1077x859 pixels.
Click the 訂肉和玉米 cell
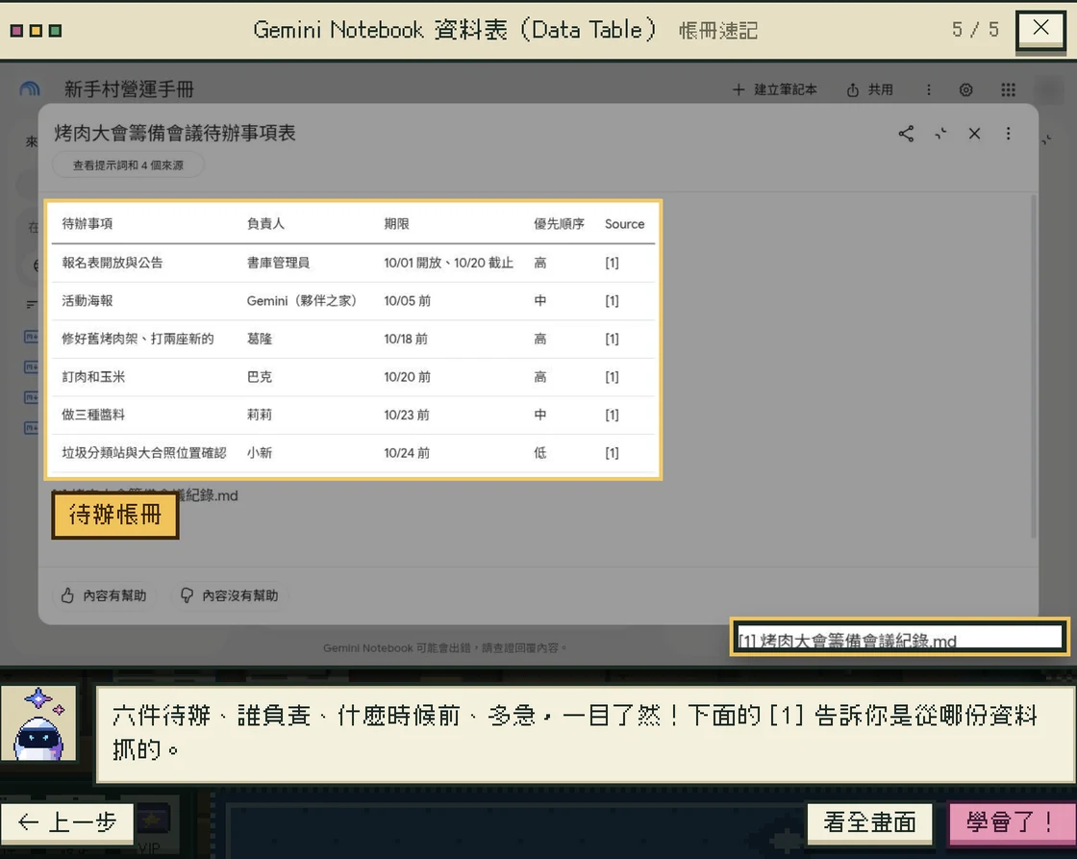[93, 376]
